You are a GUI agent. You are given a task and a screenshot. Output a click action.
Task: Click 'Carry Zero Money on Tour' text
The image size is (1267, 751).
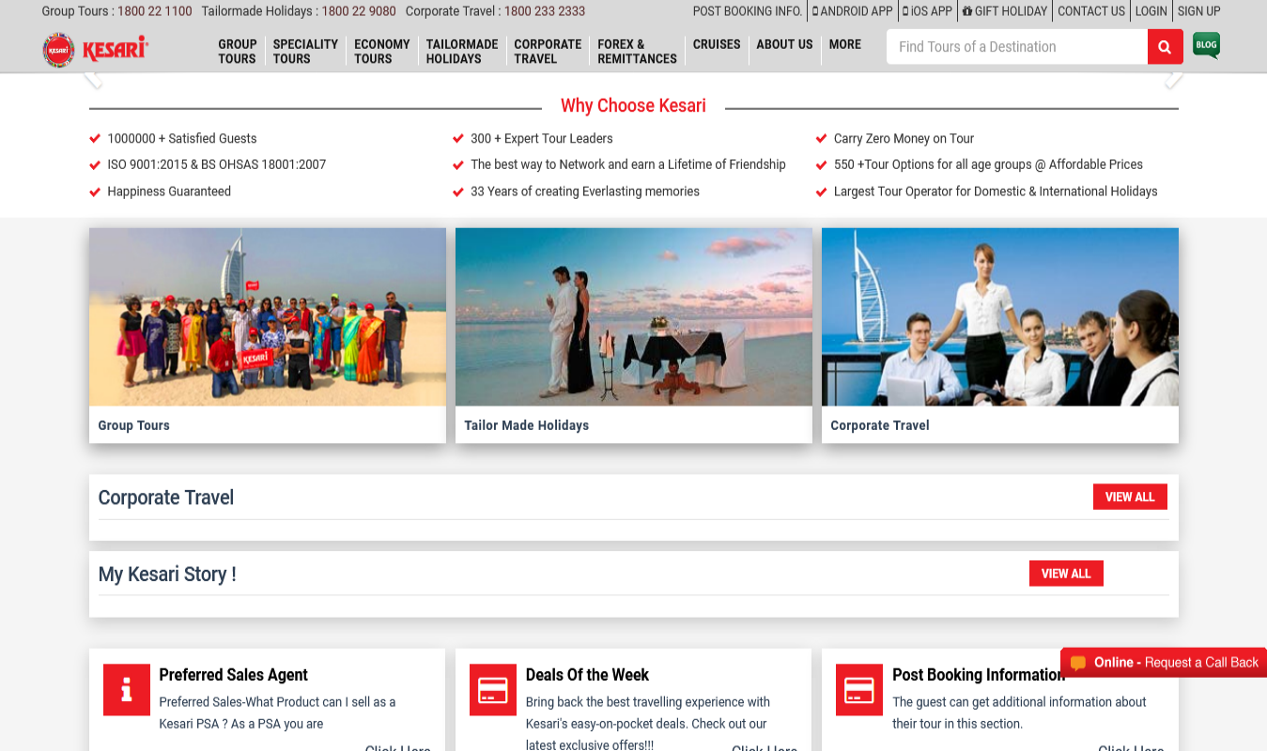pyautogui.click(x=904, y=138)
